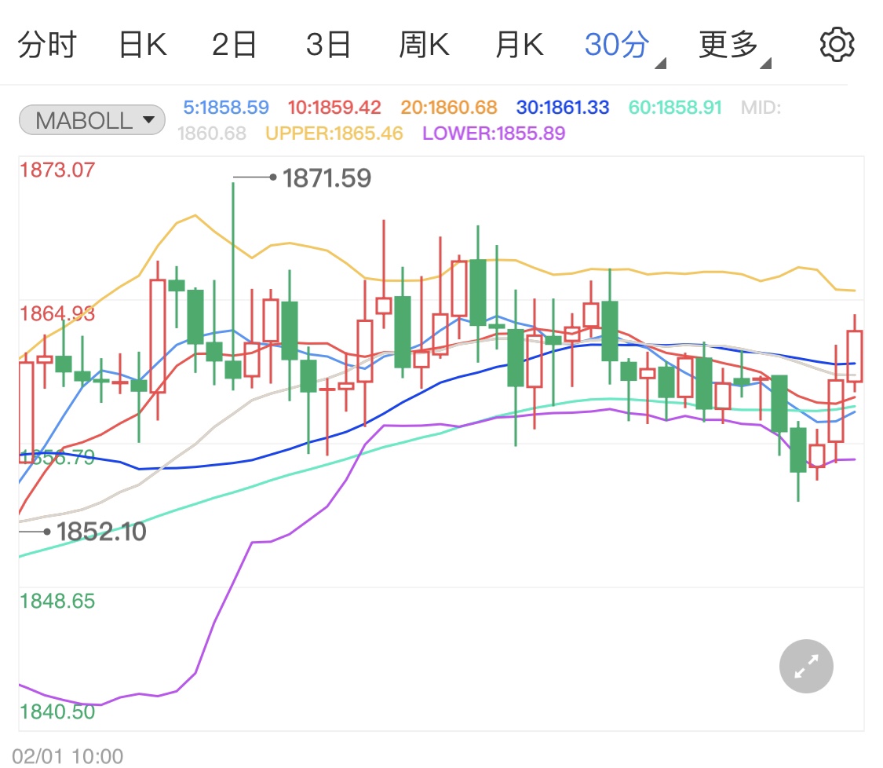The width and height of the screenshot is (883, 768).
Task: Click the UPPER:1865.46 band label
Action: (334, 133)
